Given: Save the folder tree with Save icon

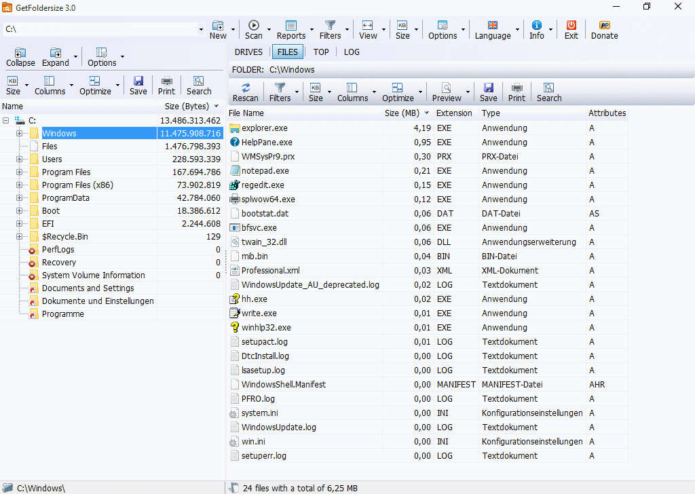Looking at the screenshot, I should click(138, 81).
